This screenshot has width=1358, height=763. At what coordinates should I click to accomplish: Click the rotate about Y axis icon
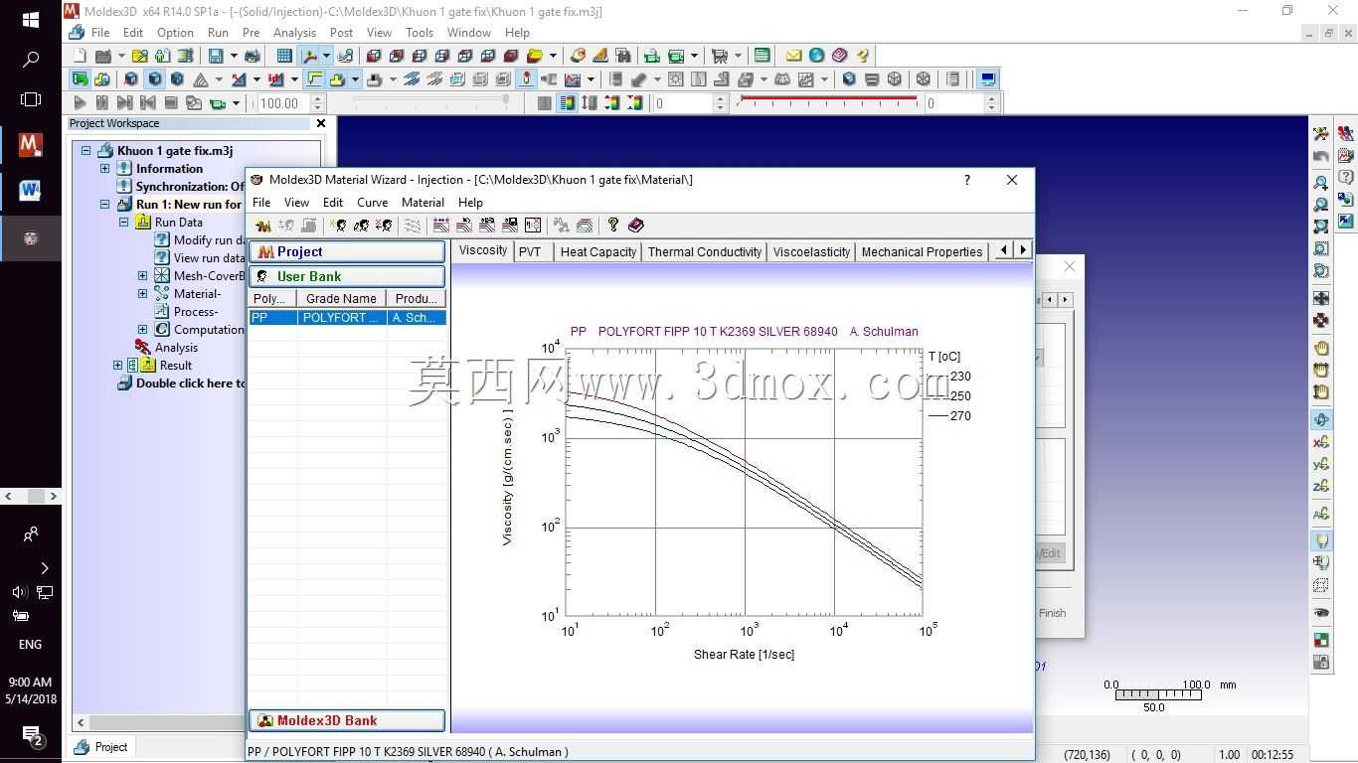click(1321, 464)
